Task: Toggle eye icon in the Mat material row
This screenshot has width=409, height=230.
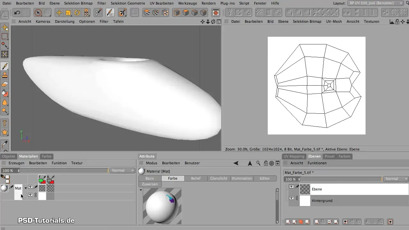Action: 30,187
